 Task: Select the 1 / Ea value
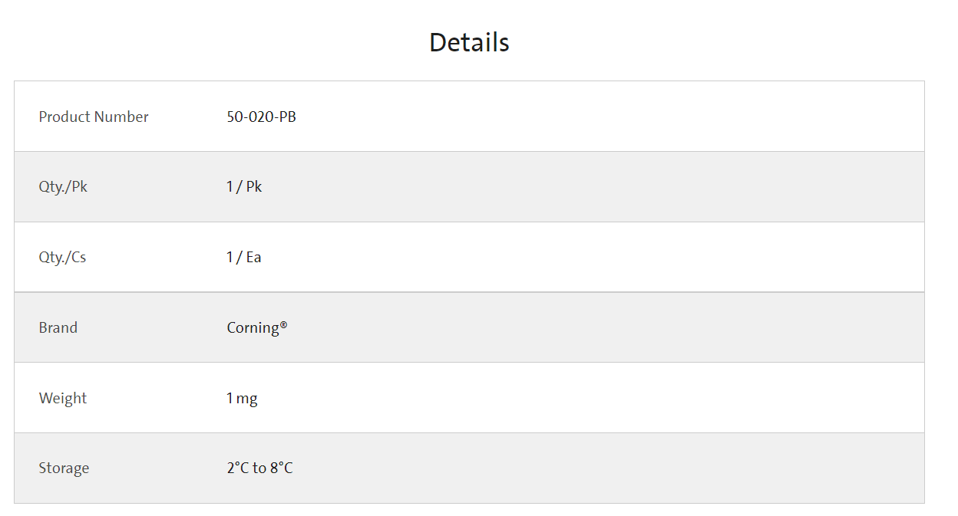point(244,257)
